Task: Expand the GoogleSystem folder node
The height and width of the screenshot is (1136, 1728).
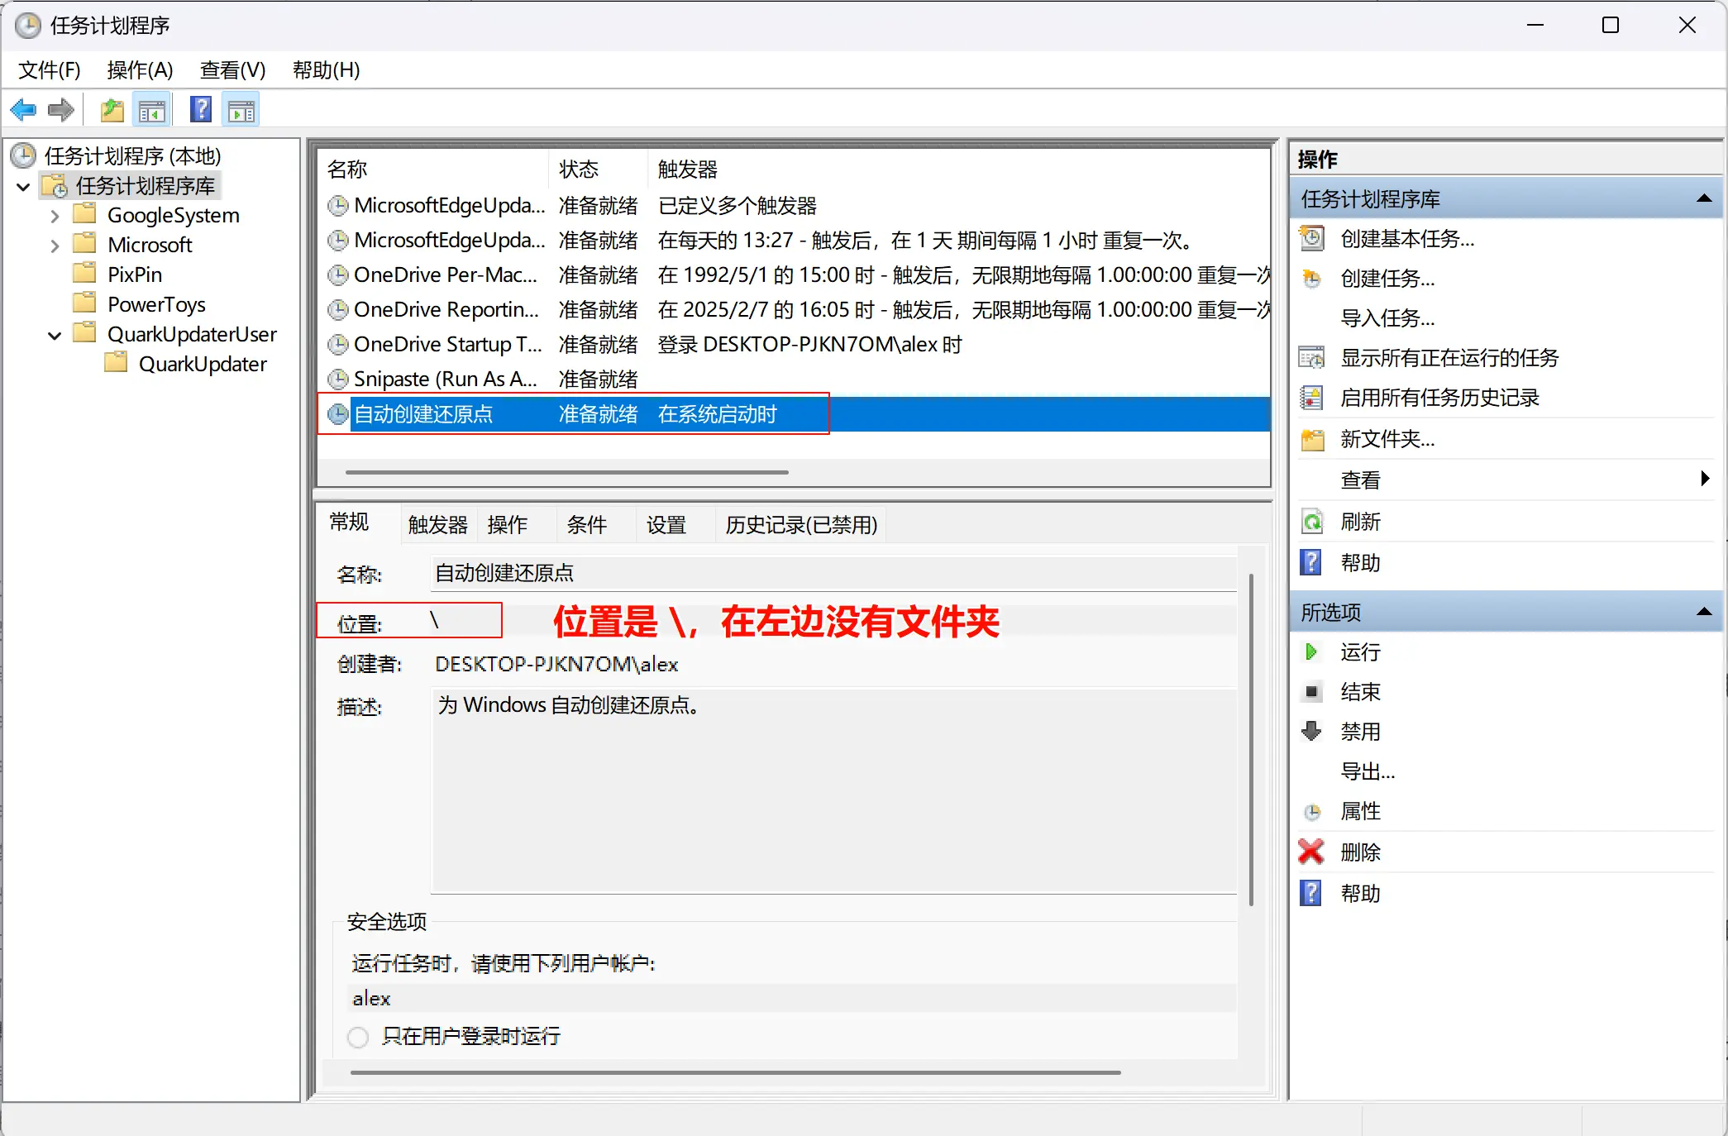Action: pos(55,216)
